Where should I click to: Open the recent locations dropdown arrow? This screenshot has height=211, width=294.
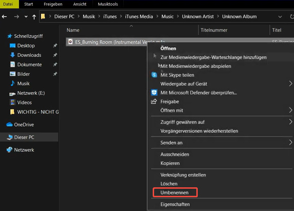click(x=26, y=17)
